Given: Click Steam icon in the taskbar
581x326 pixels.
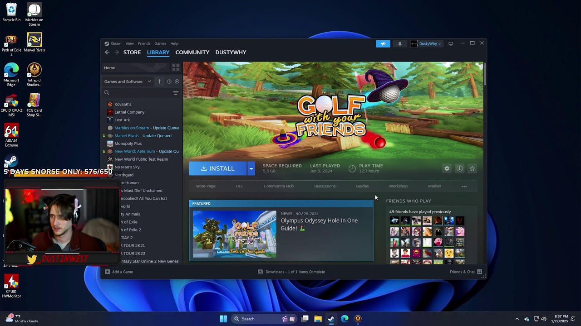Looking at the screenshot, I should point(331,319).
